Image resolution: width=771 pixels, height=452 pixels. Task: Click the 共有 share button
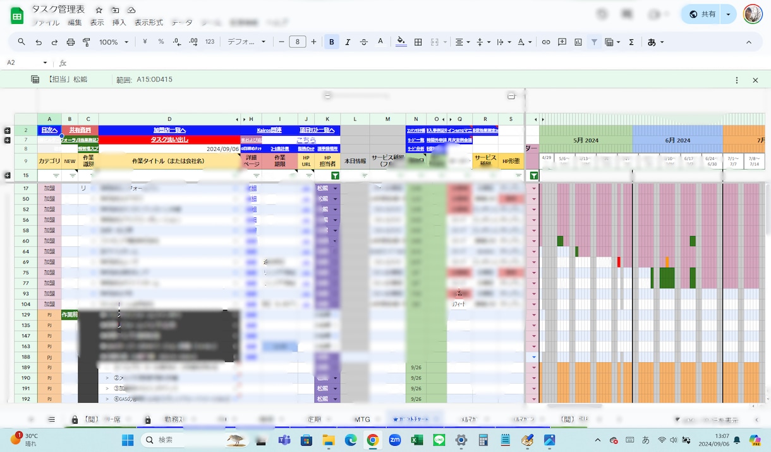(x=702, y=14)
